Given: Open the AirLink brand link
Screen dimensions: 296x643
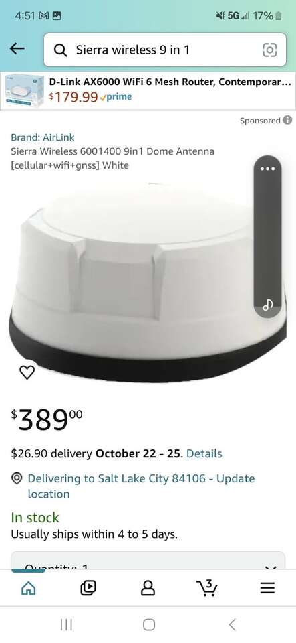Looking at the screenshot, I should pos(43,137).
